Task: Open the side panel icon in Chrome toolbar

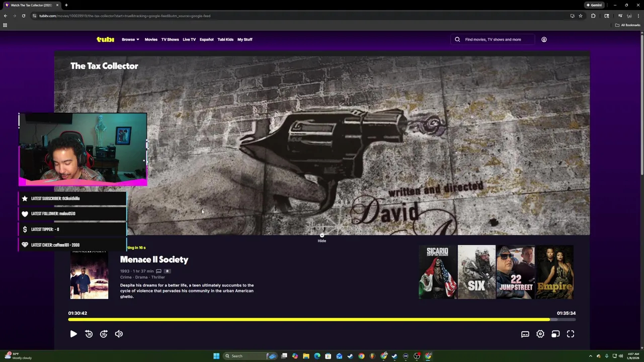Action: (607, 16)
